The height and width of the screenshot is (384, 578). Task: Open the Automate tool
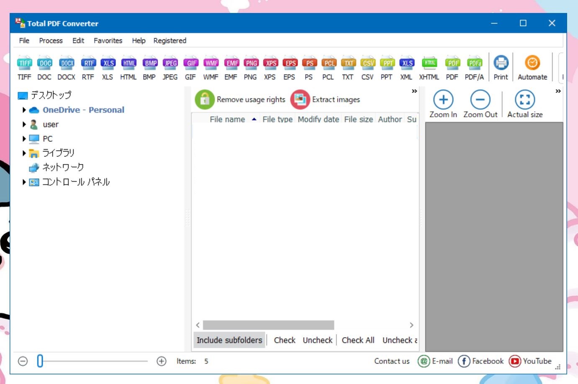(x=532, y=68)
